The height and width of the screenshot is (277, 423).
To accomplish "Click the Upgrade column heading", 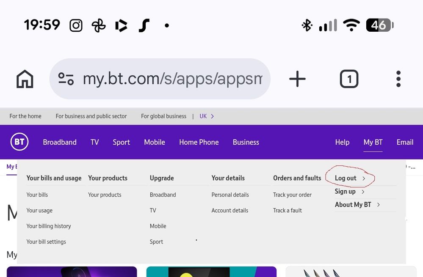I will coord(162,178).
